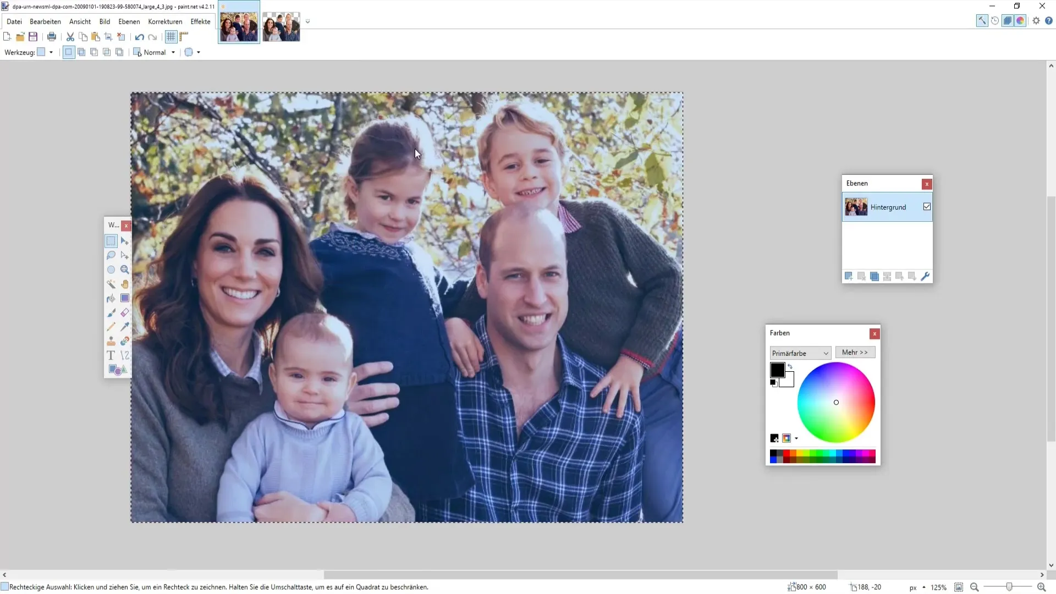Image resolution: width=1056 pixels, height=594 pixels.
Task: Open the Bild menu
Action: tap(105, 21)
